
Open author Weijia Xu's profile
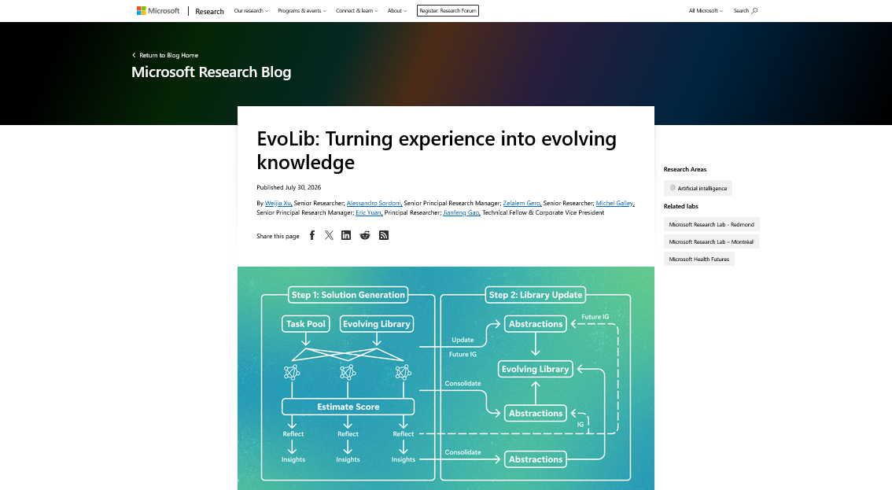[x=278, y=203]
